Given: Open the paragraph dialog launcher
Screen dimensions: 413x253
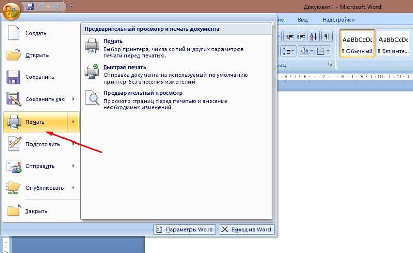Looking at the screenshot, I should point(330,64).
